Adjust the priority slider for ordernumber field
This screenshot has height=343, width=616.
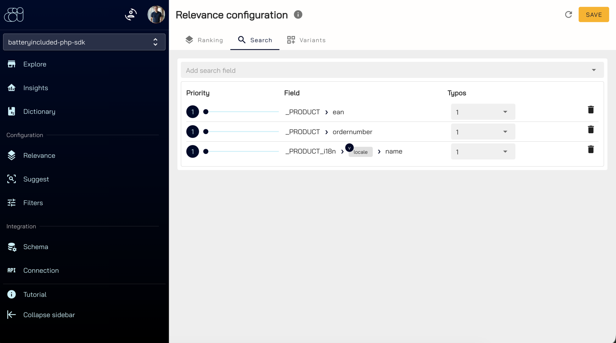coord(241,132)
